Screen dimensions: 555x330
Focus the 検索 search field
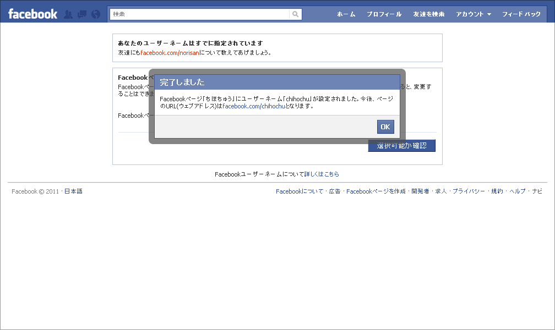coord(200,14)
